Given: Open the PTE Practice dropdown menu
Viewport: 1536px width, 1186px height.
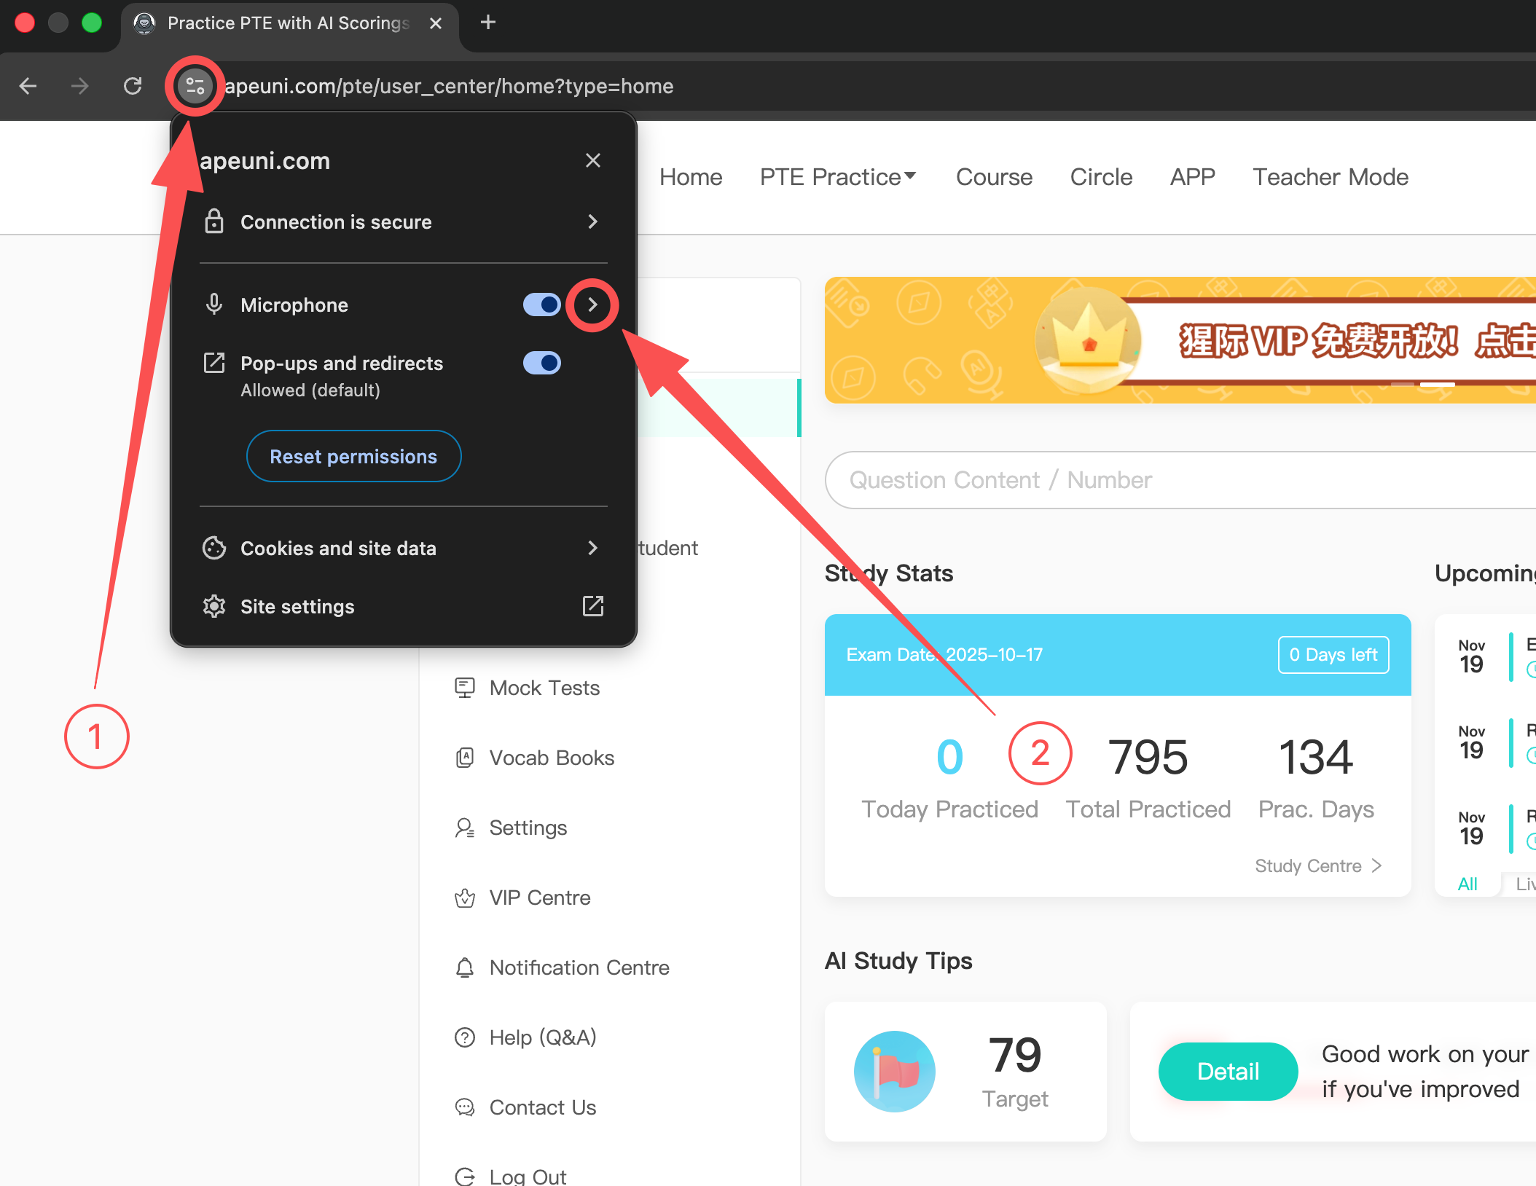Looking at the screenshot, I should pyautogui.click(x=838, y=177).
